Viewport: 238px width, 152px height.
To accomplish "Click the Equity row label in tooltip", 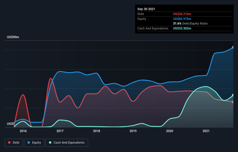I will click(x=142, y=19).
